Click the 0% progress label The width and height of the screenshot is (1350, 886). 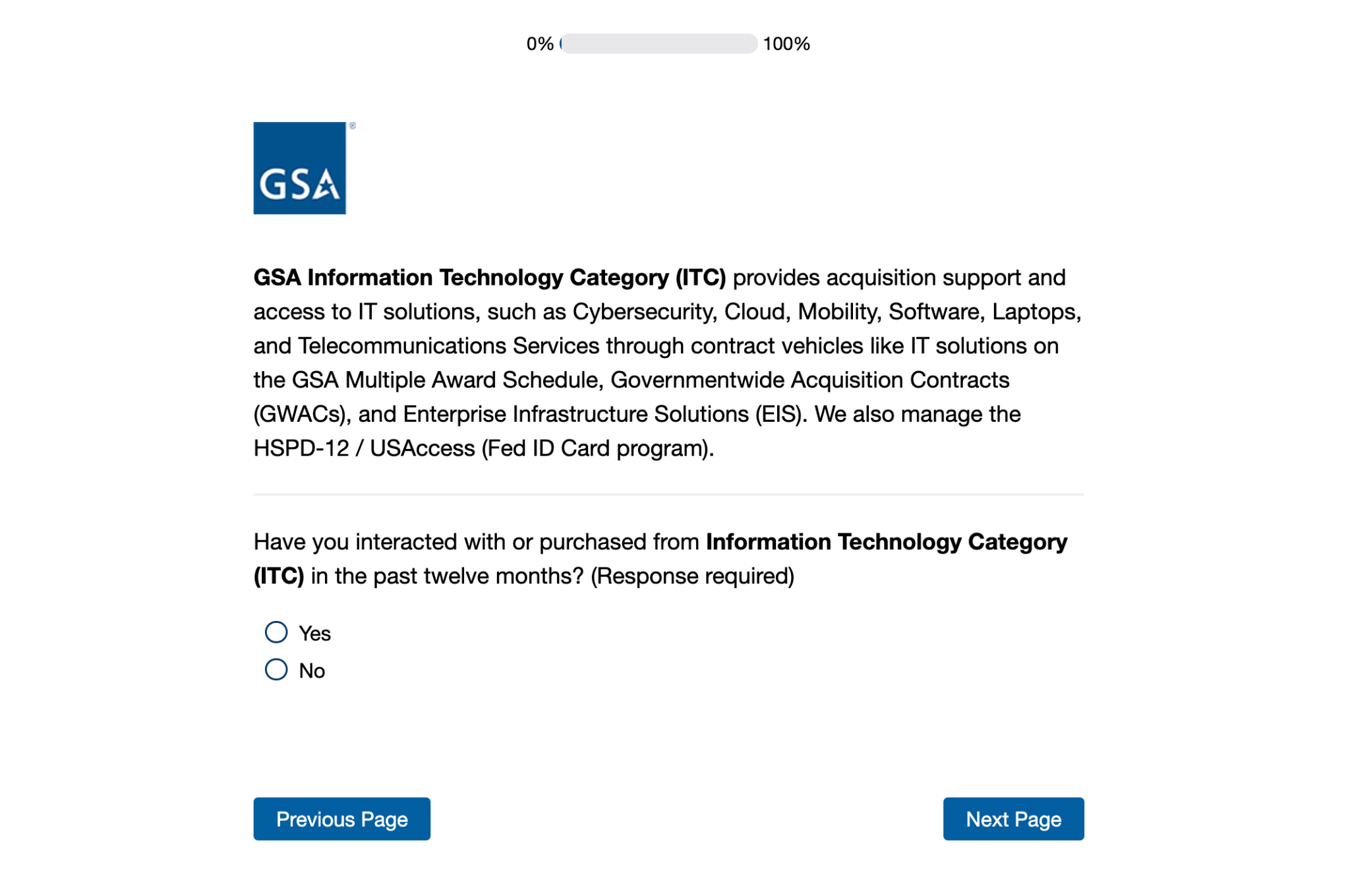(539, 44)
